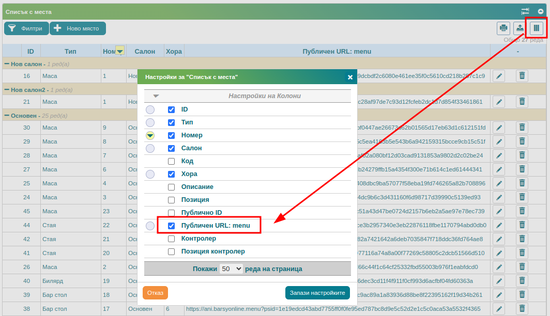550x316 pixels.
Task: Edit row with ID 44
Action: point(499,225)
